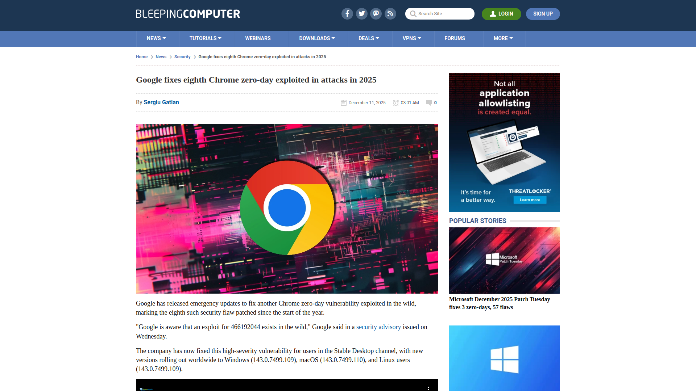Viewport: 696px width, 391px height.
Task: Visit the Twitter profile icon
Action: (x=361, y=14)
